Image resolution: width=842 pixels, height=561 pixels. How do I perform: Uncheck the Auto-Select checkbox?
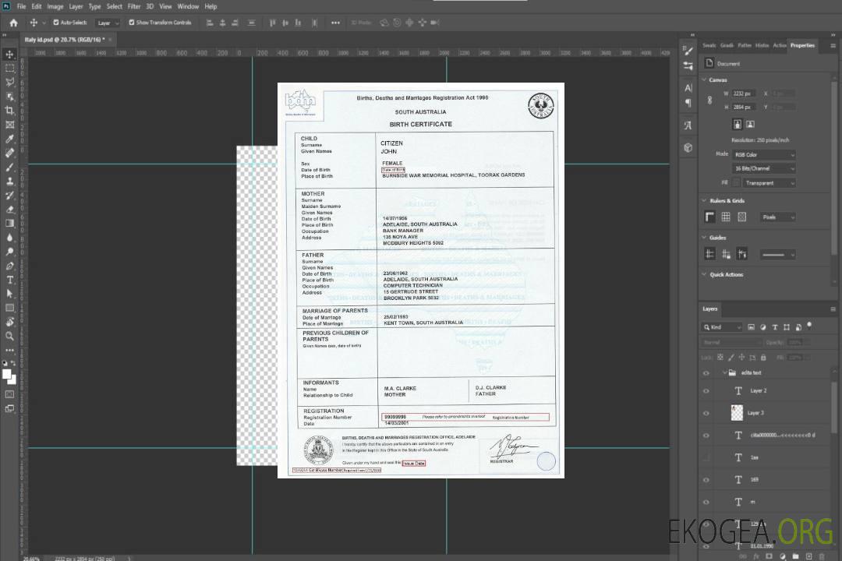coord(55,23)
